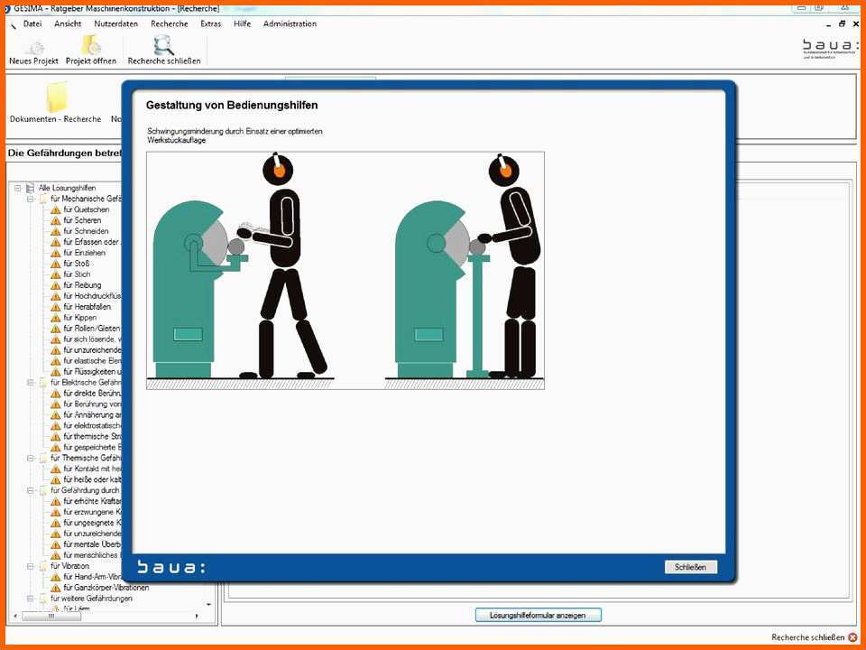
Task: Collapse the für weitere Gefährdungen branch
Action: [31, 599]
